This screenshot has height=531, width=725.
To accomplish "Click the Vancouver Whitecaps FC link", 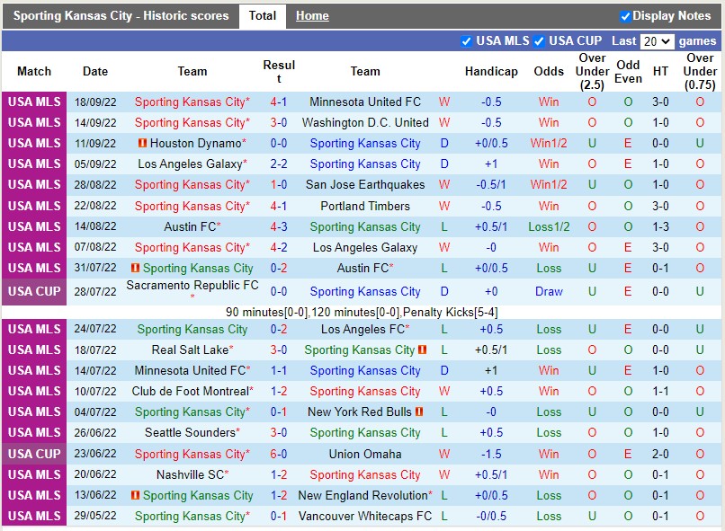I will pyautogui.click(x=365, y=516).
